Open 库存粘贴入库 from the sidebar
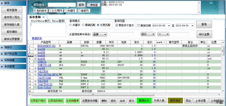Screen dimensions: 226x106 point(12,25)
